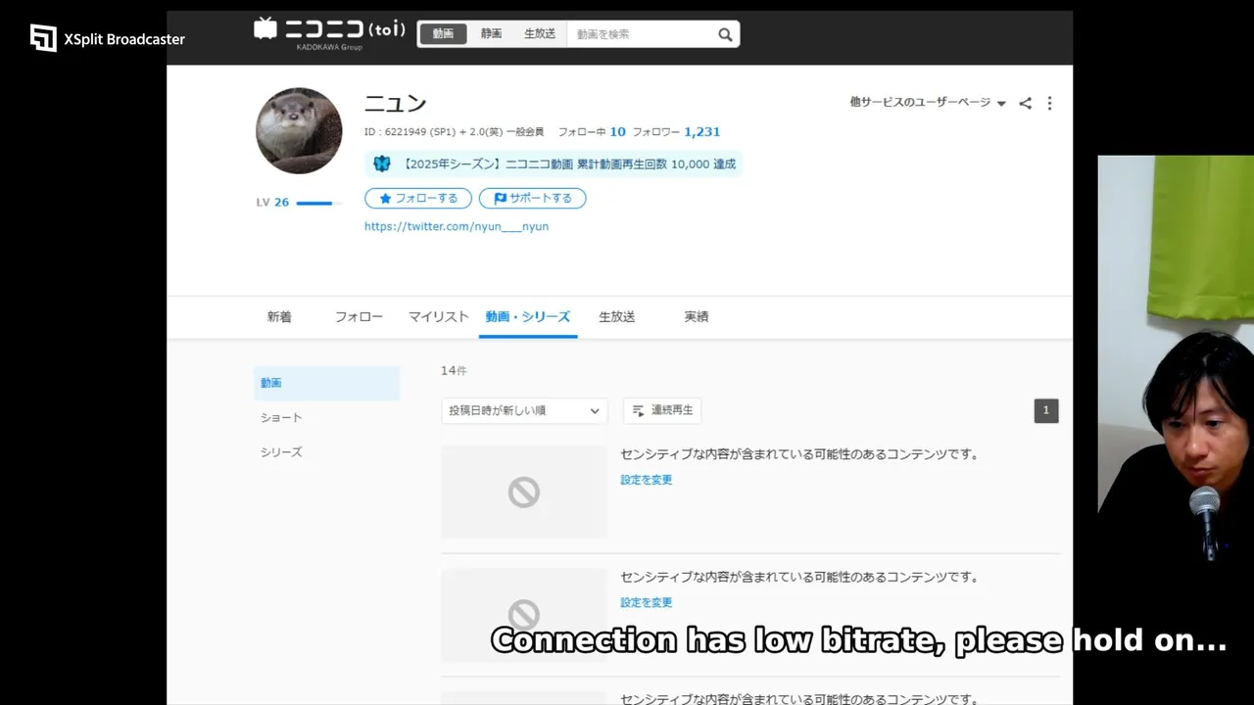
Task: Select the 動画 search category tab
Action: pyautogui.click(x=443, y=34)
